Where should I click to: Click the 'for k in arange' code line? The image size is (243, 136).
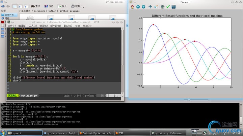pyautogui.click(x=30, y=57)
